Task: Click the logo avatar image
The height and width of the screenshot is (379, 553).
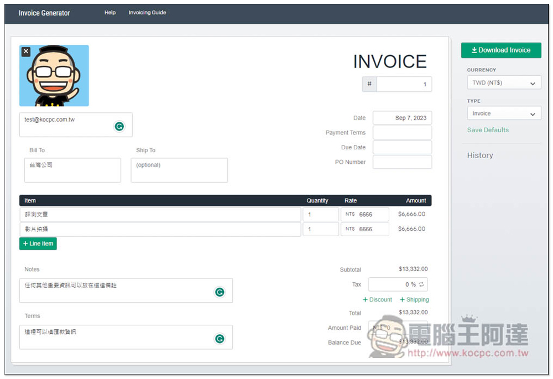Action: coord(54,75)
